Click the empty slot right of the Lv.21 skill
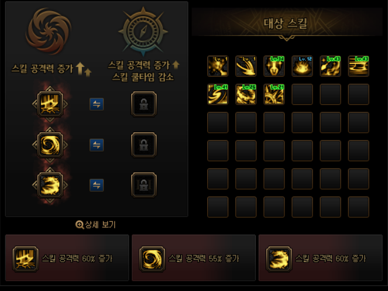This screenshot has width=388, height=291. pyautogui.click(x=302, y=94)
